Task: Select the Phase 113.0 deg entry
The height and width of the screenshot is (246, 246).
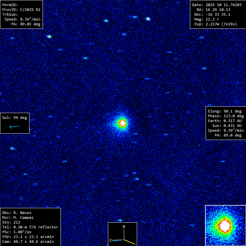Action: pos(225,116)
